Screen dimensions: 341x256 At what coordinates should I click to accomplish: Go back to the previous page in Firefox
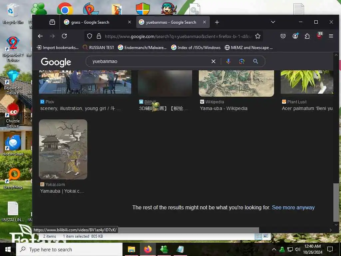[40, 36]
